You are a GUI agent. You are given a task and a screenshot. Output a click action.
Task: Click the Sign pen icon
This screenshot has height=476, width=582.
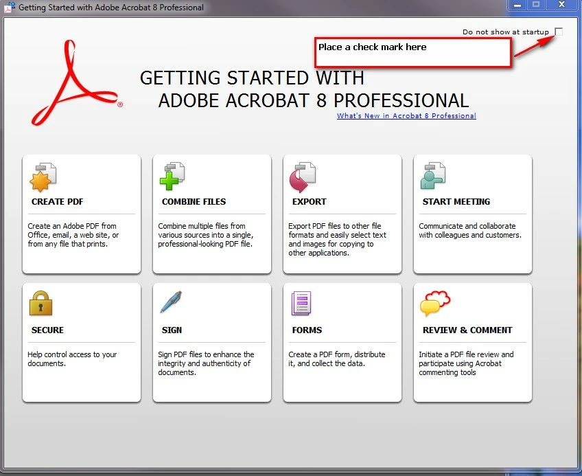(x=171, y=302)
